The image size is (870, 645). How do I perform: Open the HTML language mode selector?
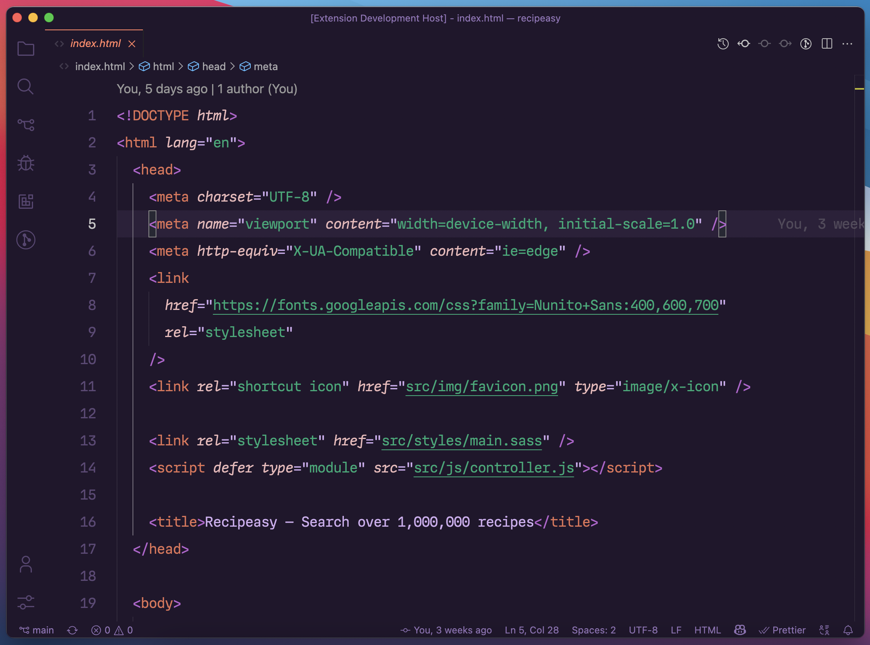pos(707,630)
